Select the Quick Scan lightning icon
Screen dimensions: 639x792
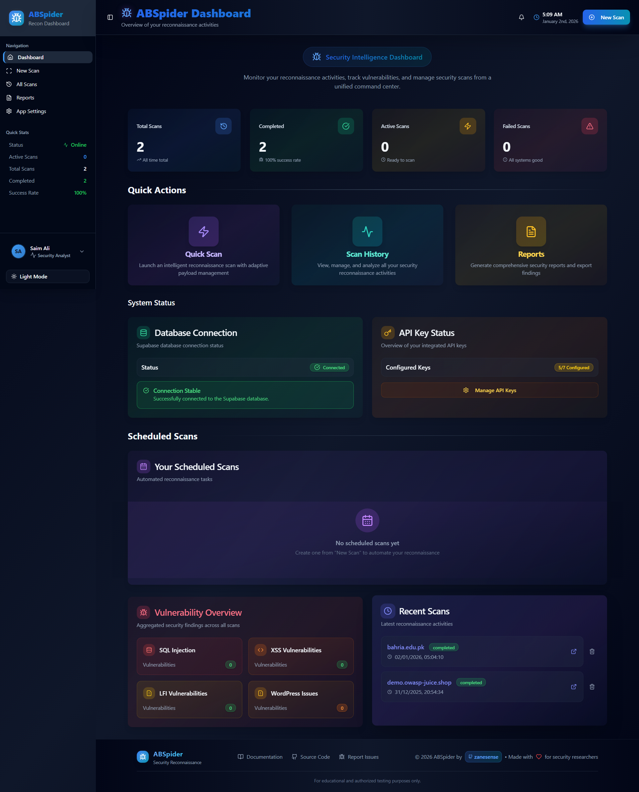[204, 232]
